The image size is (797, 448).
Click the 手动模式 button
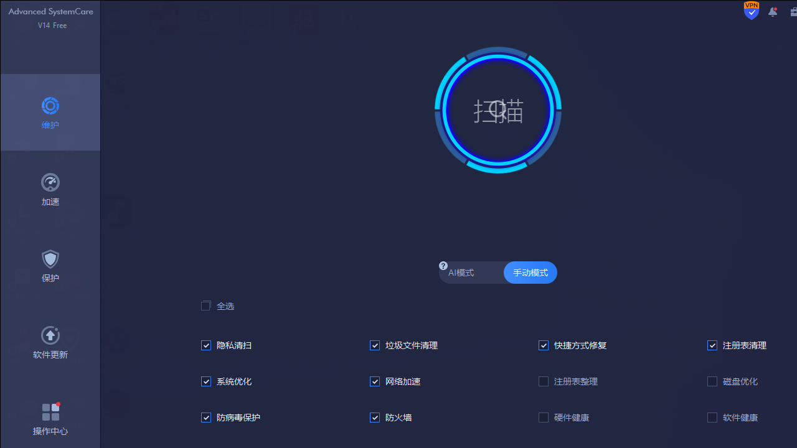[x=530, y=272]
